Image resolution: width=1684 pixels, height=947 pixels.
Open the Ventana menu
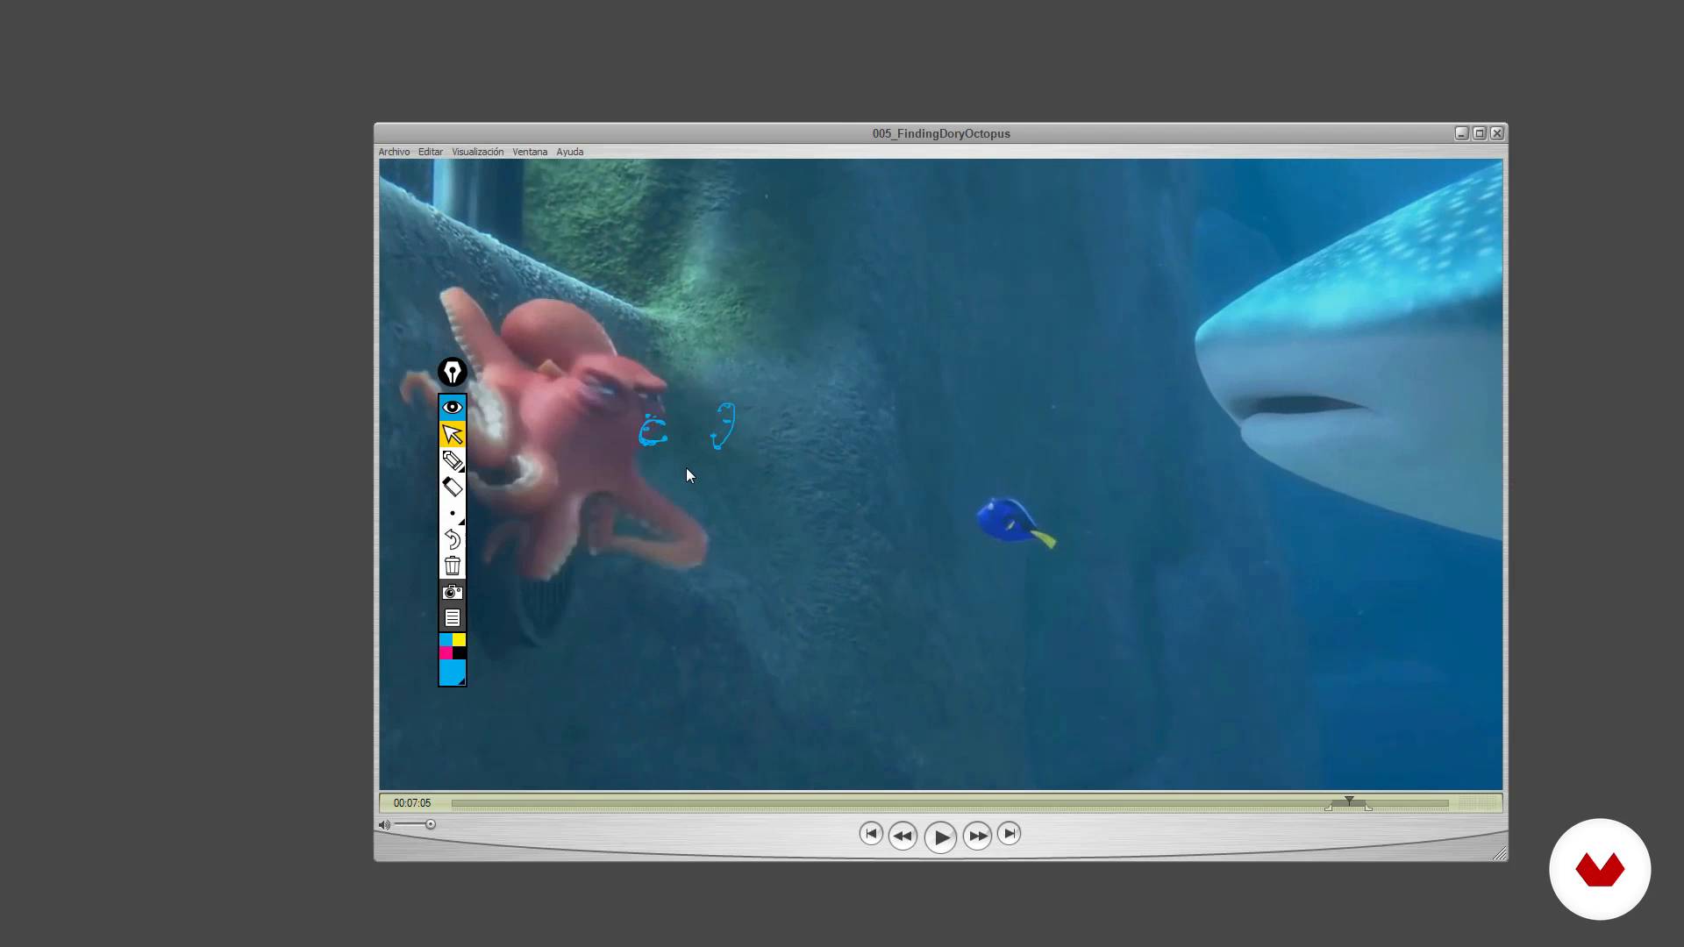(530, 152)
